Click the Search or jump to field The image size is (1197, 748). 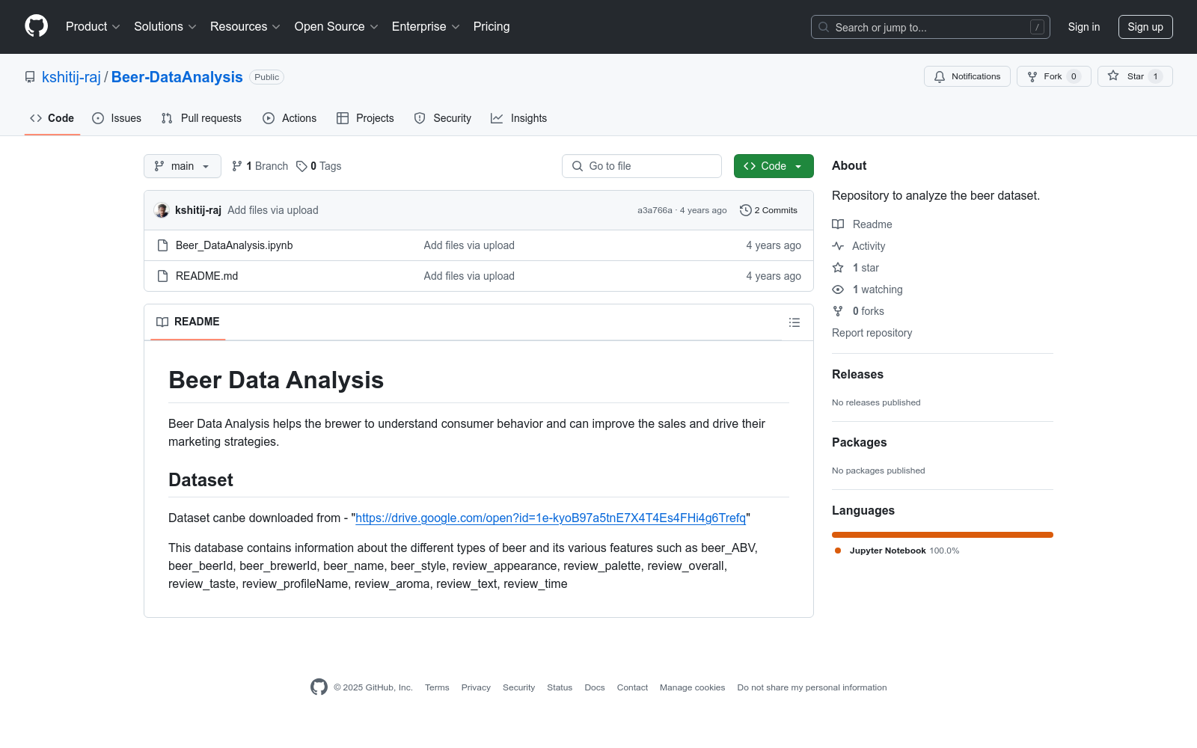[x=930, y=27]
